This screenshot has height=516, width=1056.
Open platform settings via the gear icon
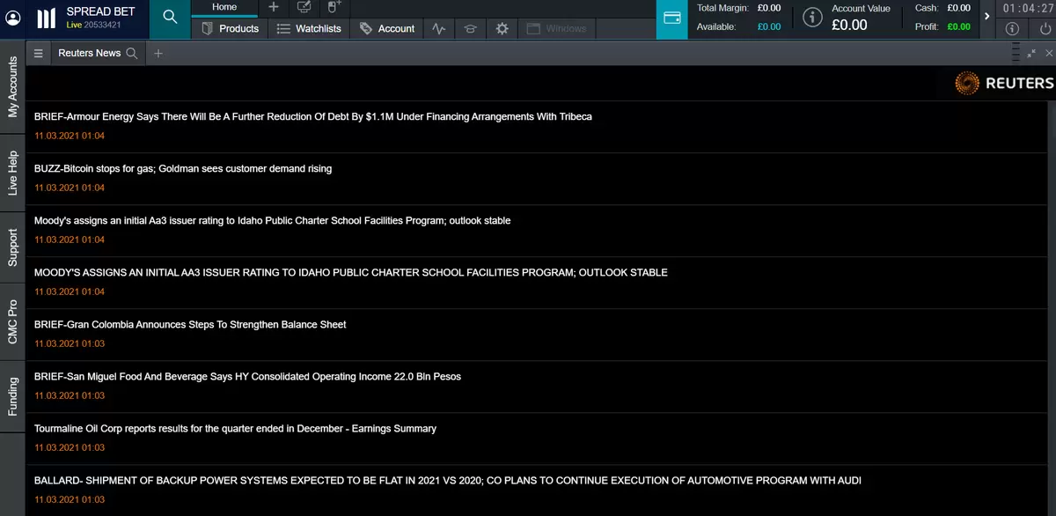[502, 28]
